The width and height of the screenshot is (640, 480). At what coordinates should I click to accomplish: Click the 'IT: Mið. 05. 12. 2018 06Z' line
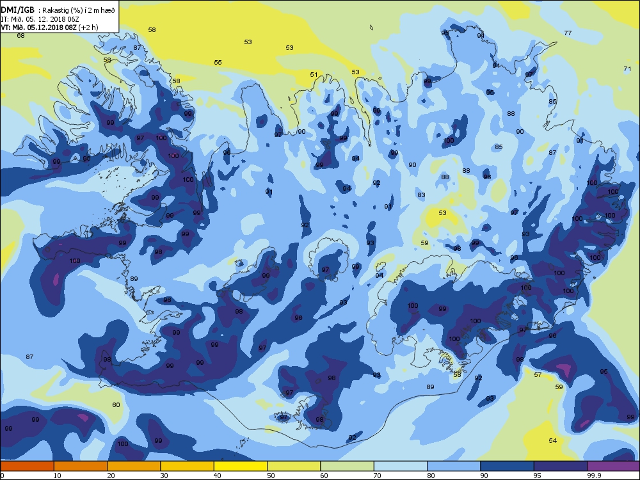point(40,19)
